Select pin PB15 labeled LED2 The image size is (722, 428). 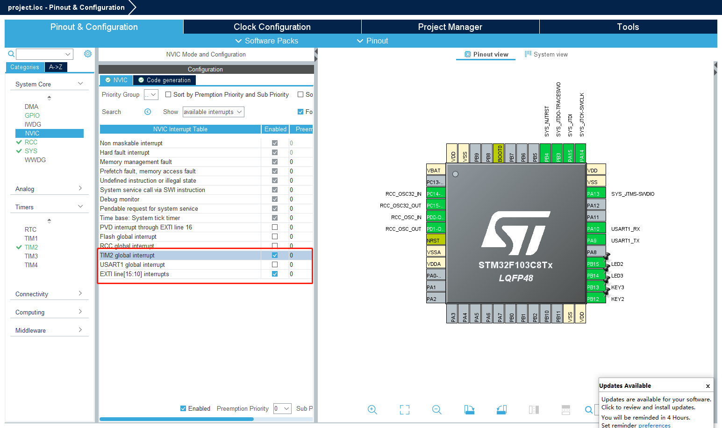[596, 264]
